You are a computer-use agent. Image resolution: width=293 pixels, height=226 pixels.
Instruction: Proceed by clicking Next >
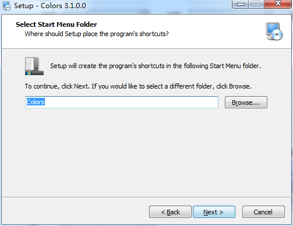214,212
